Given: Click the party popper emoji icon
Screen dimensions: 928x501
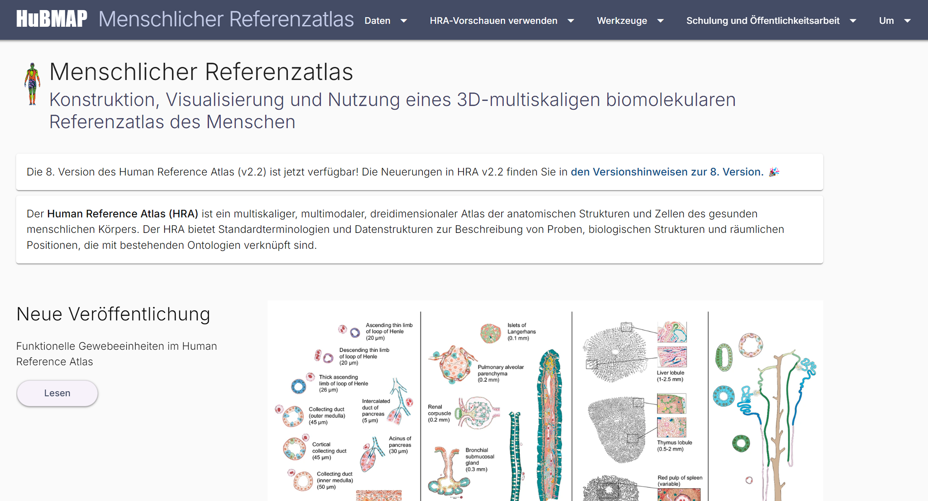Looking at the screenshot, I should 774,172.
